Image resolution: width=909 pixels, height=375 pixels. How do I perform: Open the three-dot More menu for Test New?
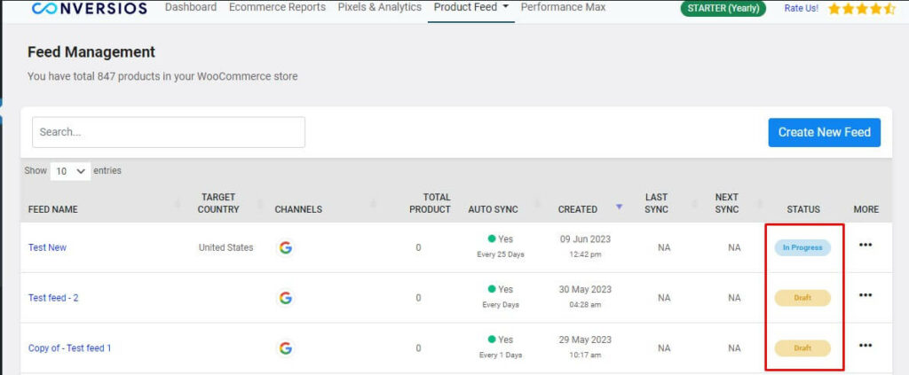[x=866, y=245]
